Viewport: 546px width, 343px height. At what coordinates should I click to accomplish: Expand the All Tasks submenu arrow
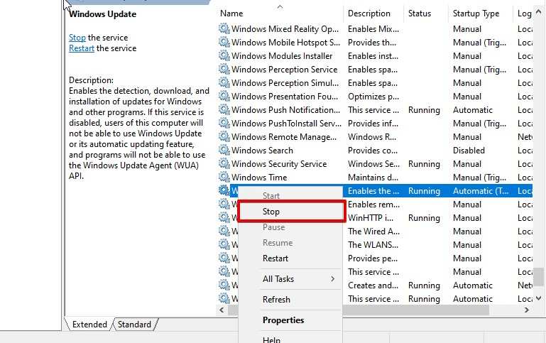pos(332,279)
